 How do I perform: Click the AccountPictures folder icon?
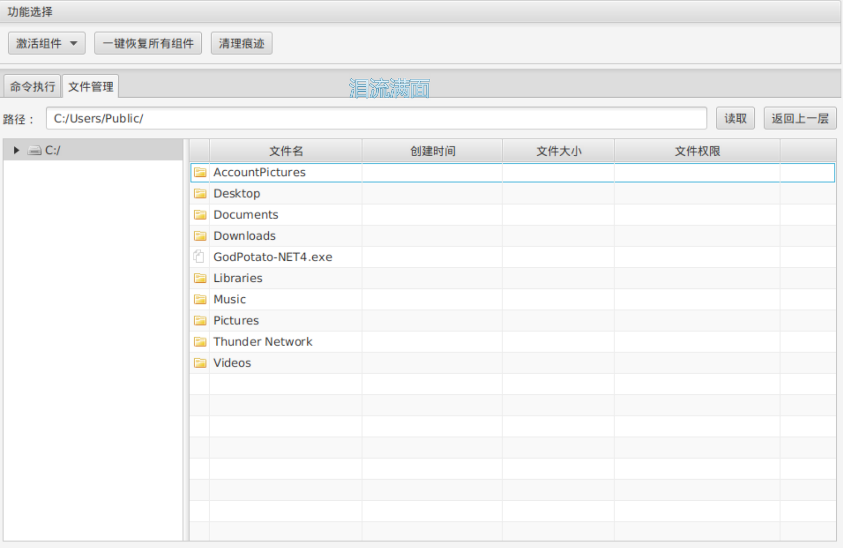coord(200,172)
